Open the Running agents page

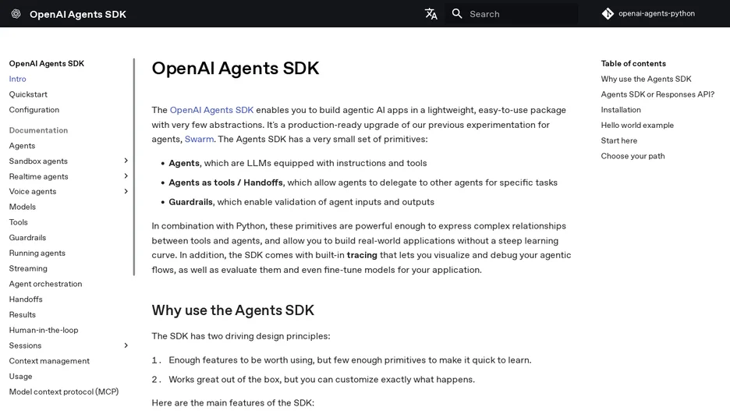[x=37, y=253]
